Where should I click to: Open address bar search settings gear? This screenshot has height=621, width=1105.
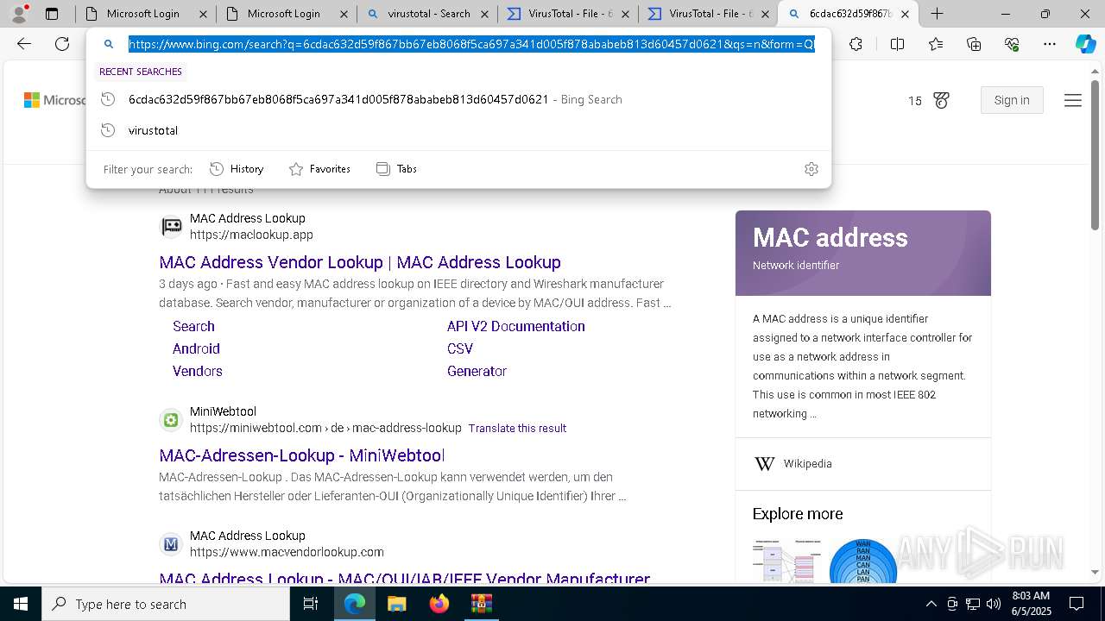[x=811, y=169]
